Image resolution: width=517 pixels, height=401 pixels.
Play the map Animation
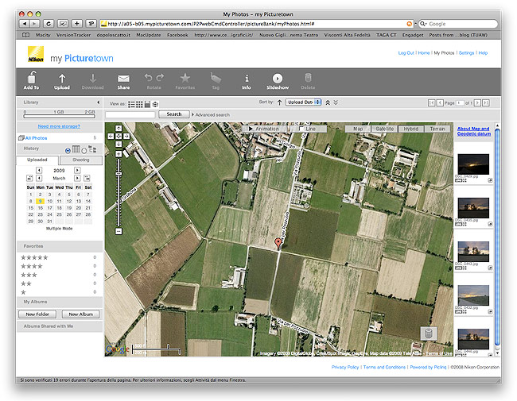(264, 129)
